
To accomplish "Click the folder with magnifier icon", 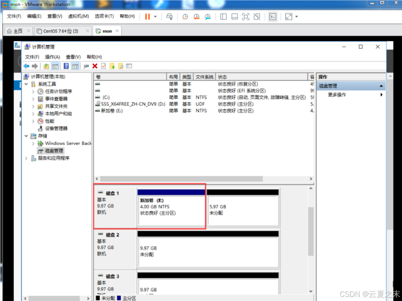I will (121, 66).
